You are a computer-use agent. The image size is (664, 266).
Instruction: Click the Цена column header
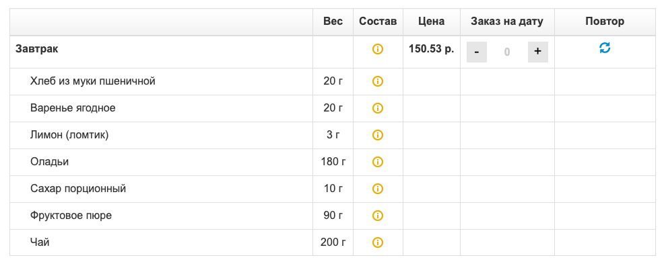tap(431, 21)
